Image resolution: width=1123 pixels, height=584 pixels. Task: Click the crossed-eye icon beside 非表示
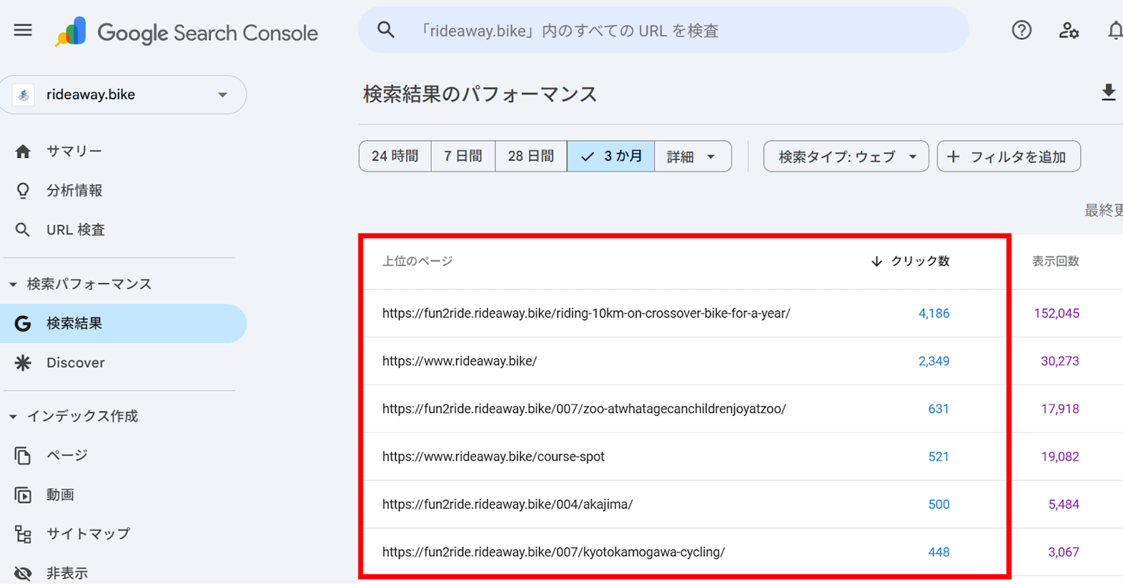coord(23,573)
